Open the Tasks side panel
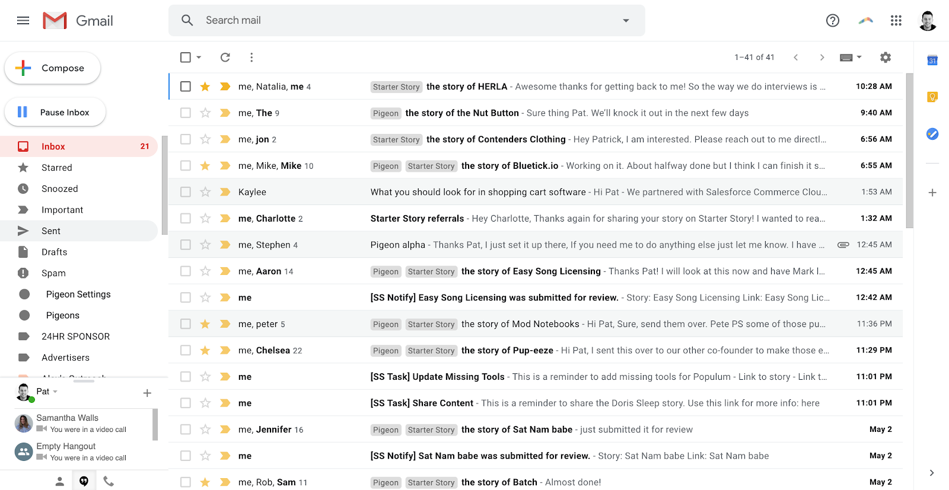Viewport: 949px width, 490px height. tap(932, 134)
